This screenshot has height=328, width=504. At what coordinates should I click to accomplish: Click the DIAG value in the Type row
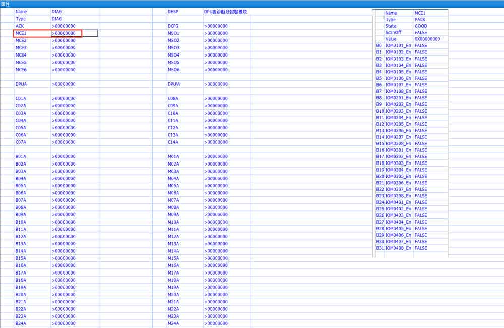tap(57, 19)
